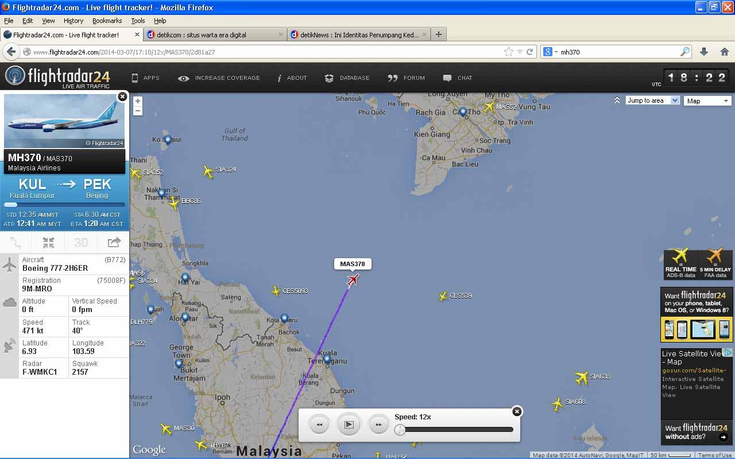Bookmark this page with star icon
The image size is (735, 459).
point(508,52)
